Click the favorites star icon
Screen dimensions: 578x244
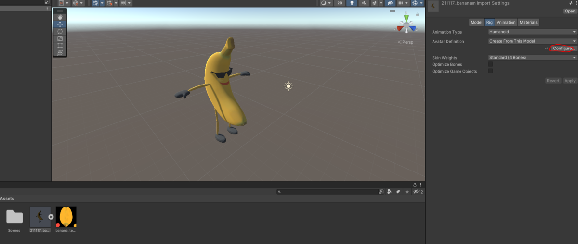click(407, 192)
